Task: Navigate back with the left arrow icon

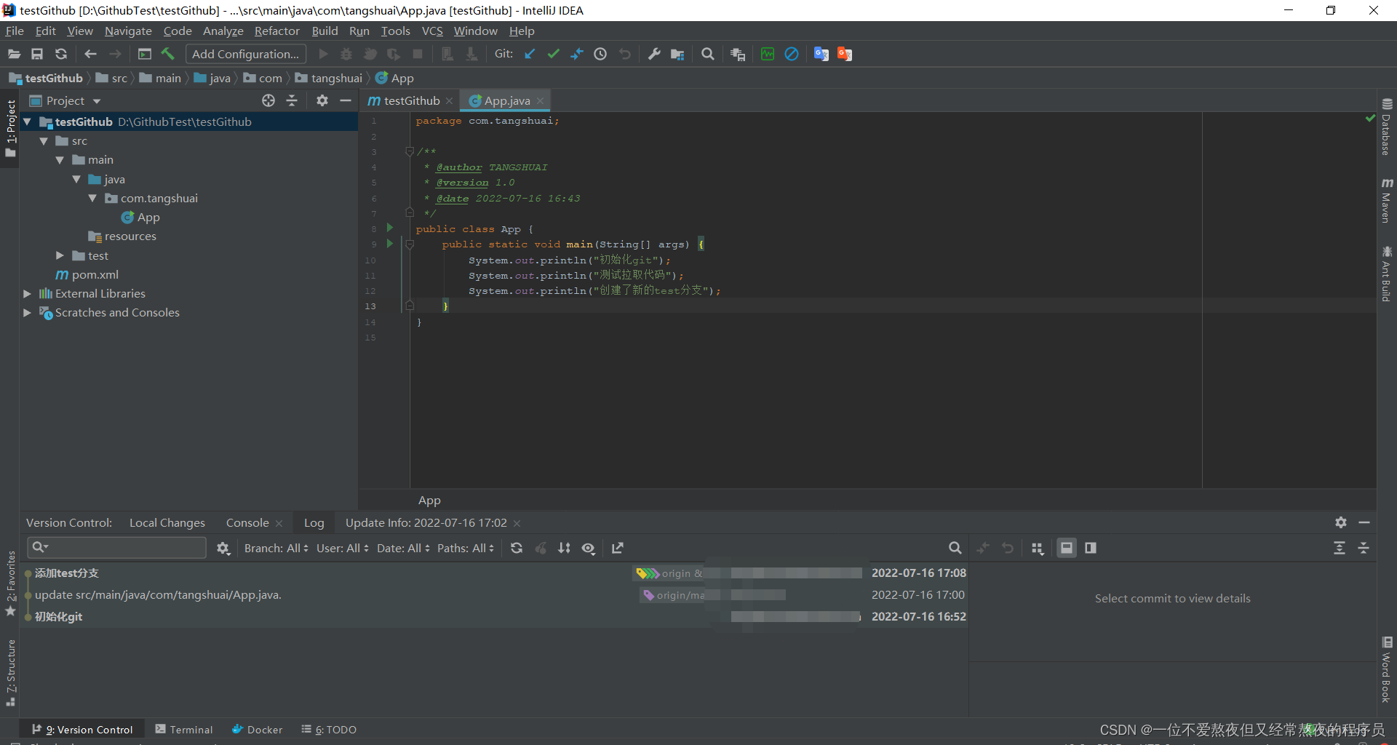Action: [90, 54]
